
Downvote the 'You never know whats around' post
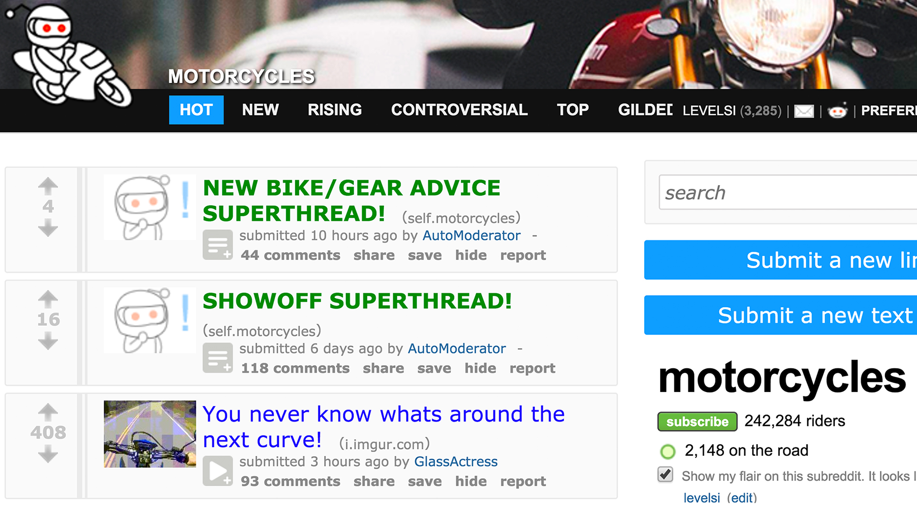(48, 454)
